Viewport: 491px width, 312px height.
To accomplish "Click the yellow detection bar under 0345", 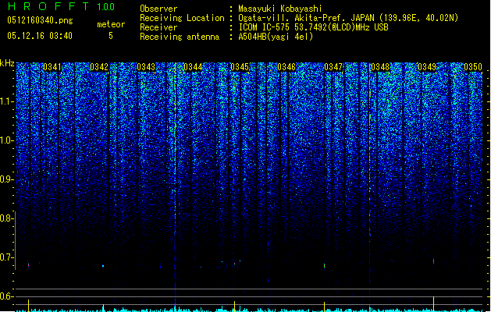I will [234, 306].
